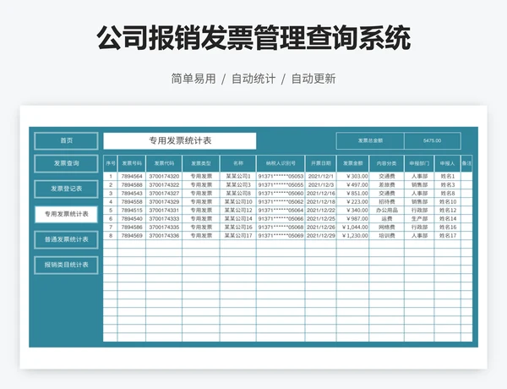The width and height of the screenshot is (507, 389).
Task: Select the 某某公司10 name cell
Action: [x=238, y=201]
